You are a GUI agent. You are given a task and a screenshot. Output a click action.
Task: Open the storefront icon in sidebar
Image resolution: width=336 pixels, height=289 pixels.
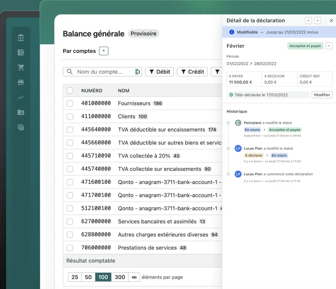coord(21,82)
